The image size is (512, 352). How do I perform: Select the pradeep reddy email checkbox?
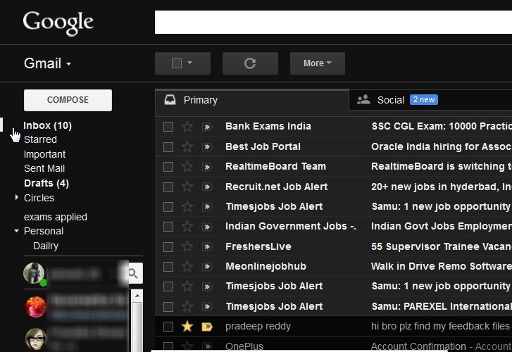168,326
